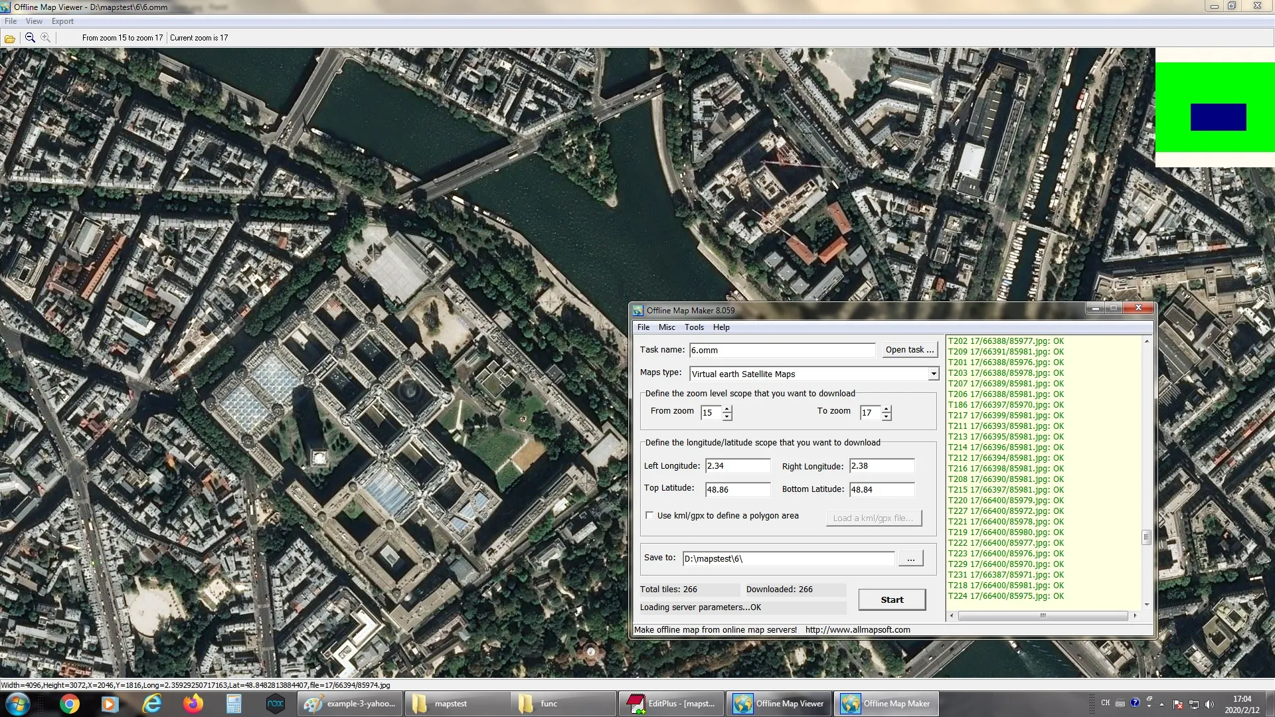Launch Google Chrome from the taskbar
The height and width of the screenshot is (717, 1275).
coord(69,704)
